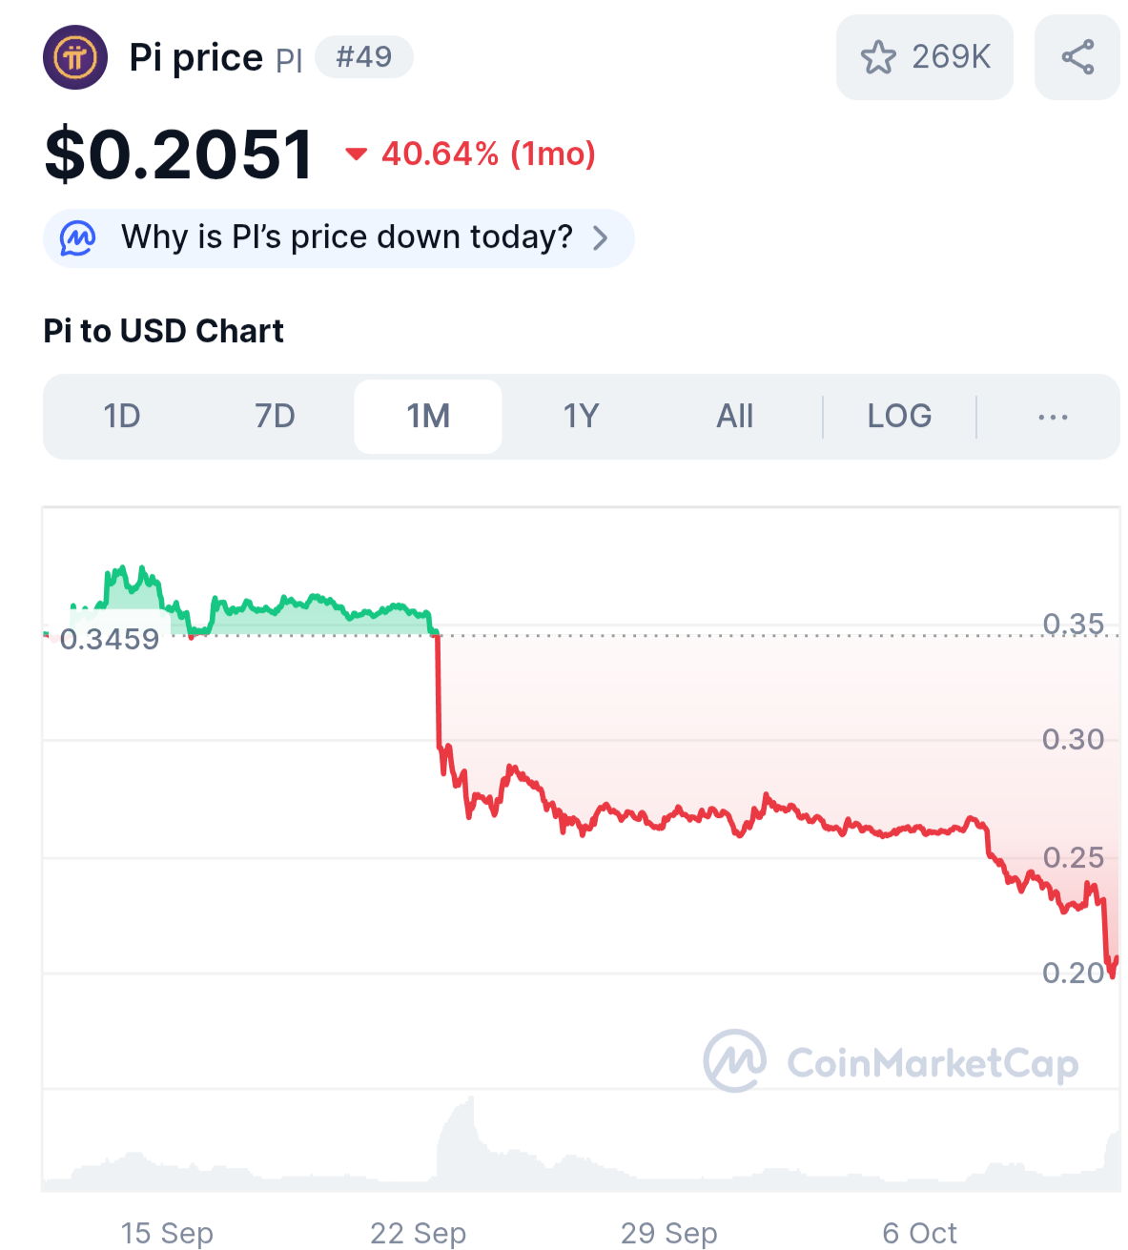Show the All time range
The width and height of the screenshot is (1128, 1250).
(x=734, y=417)
